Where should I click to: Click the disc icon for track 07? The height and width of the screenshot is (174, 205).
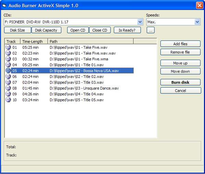8,82
